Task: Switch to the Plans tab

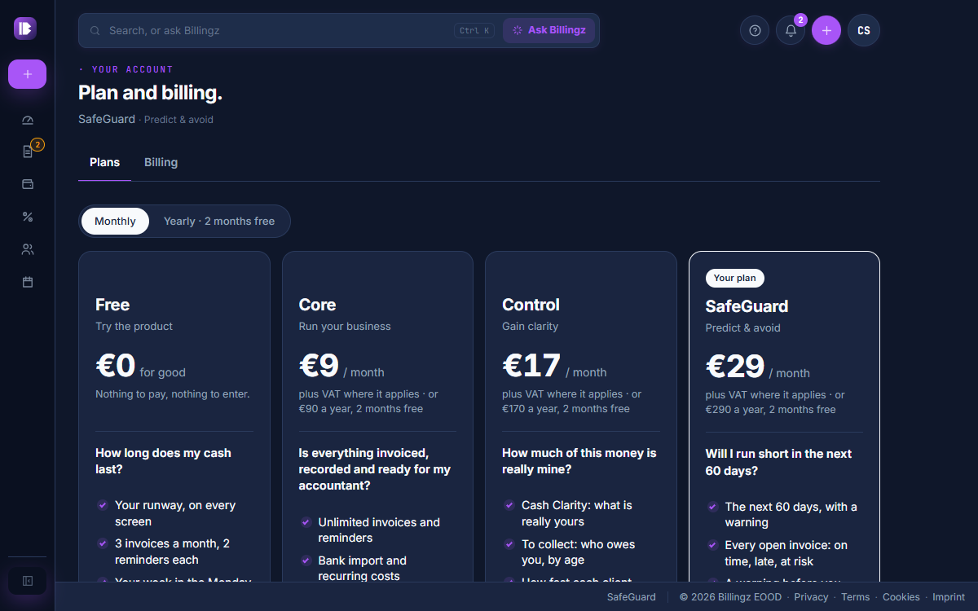Action: (105, 162)
